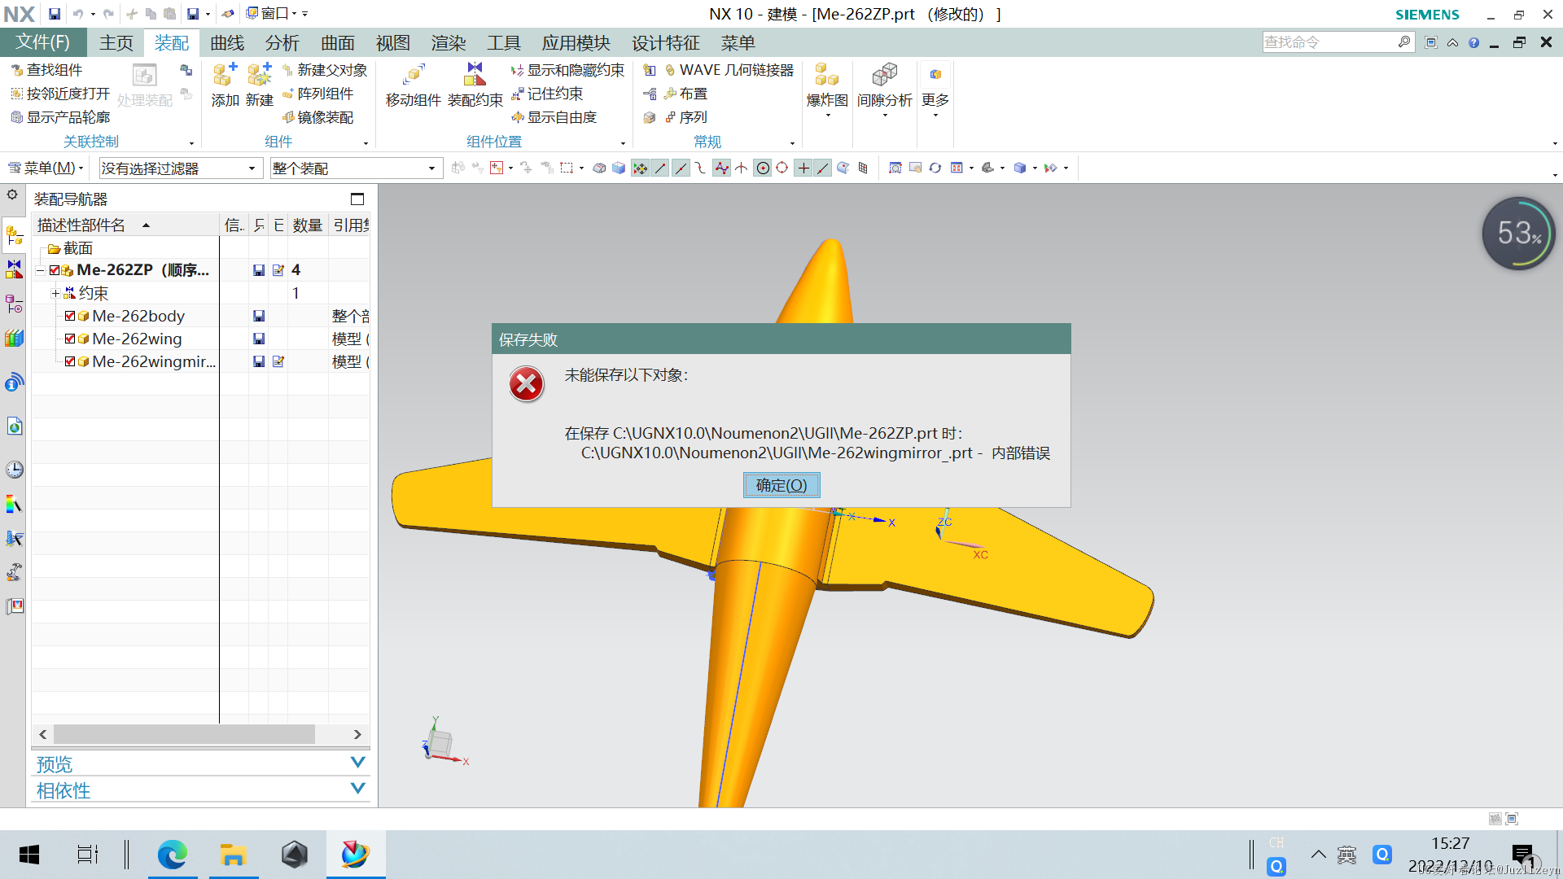Open the 整个装配 scope dropdown
This screenshot has height=879, width=1563.
click(x=356, y=168)
